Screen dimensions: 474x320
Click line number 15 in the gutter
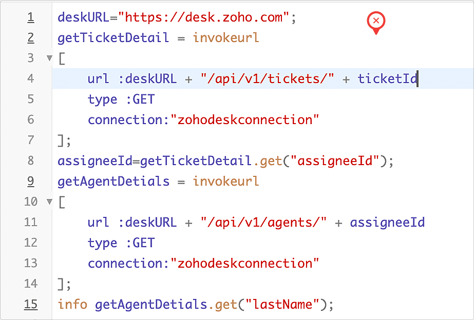[x=30, y=304]
